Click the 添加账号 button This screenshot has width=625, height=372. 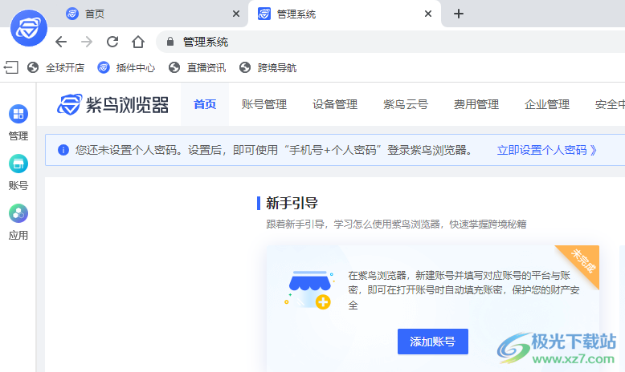click(433, 342)
